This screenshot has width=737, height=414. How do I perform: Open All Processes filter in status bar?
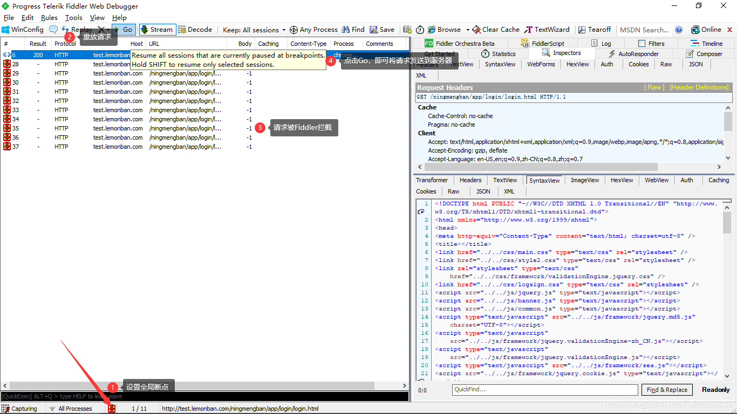(x=71, y=409)
